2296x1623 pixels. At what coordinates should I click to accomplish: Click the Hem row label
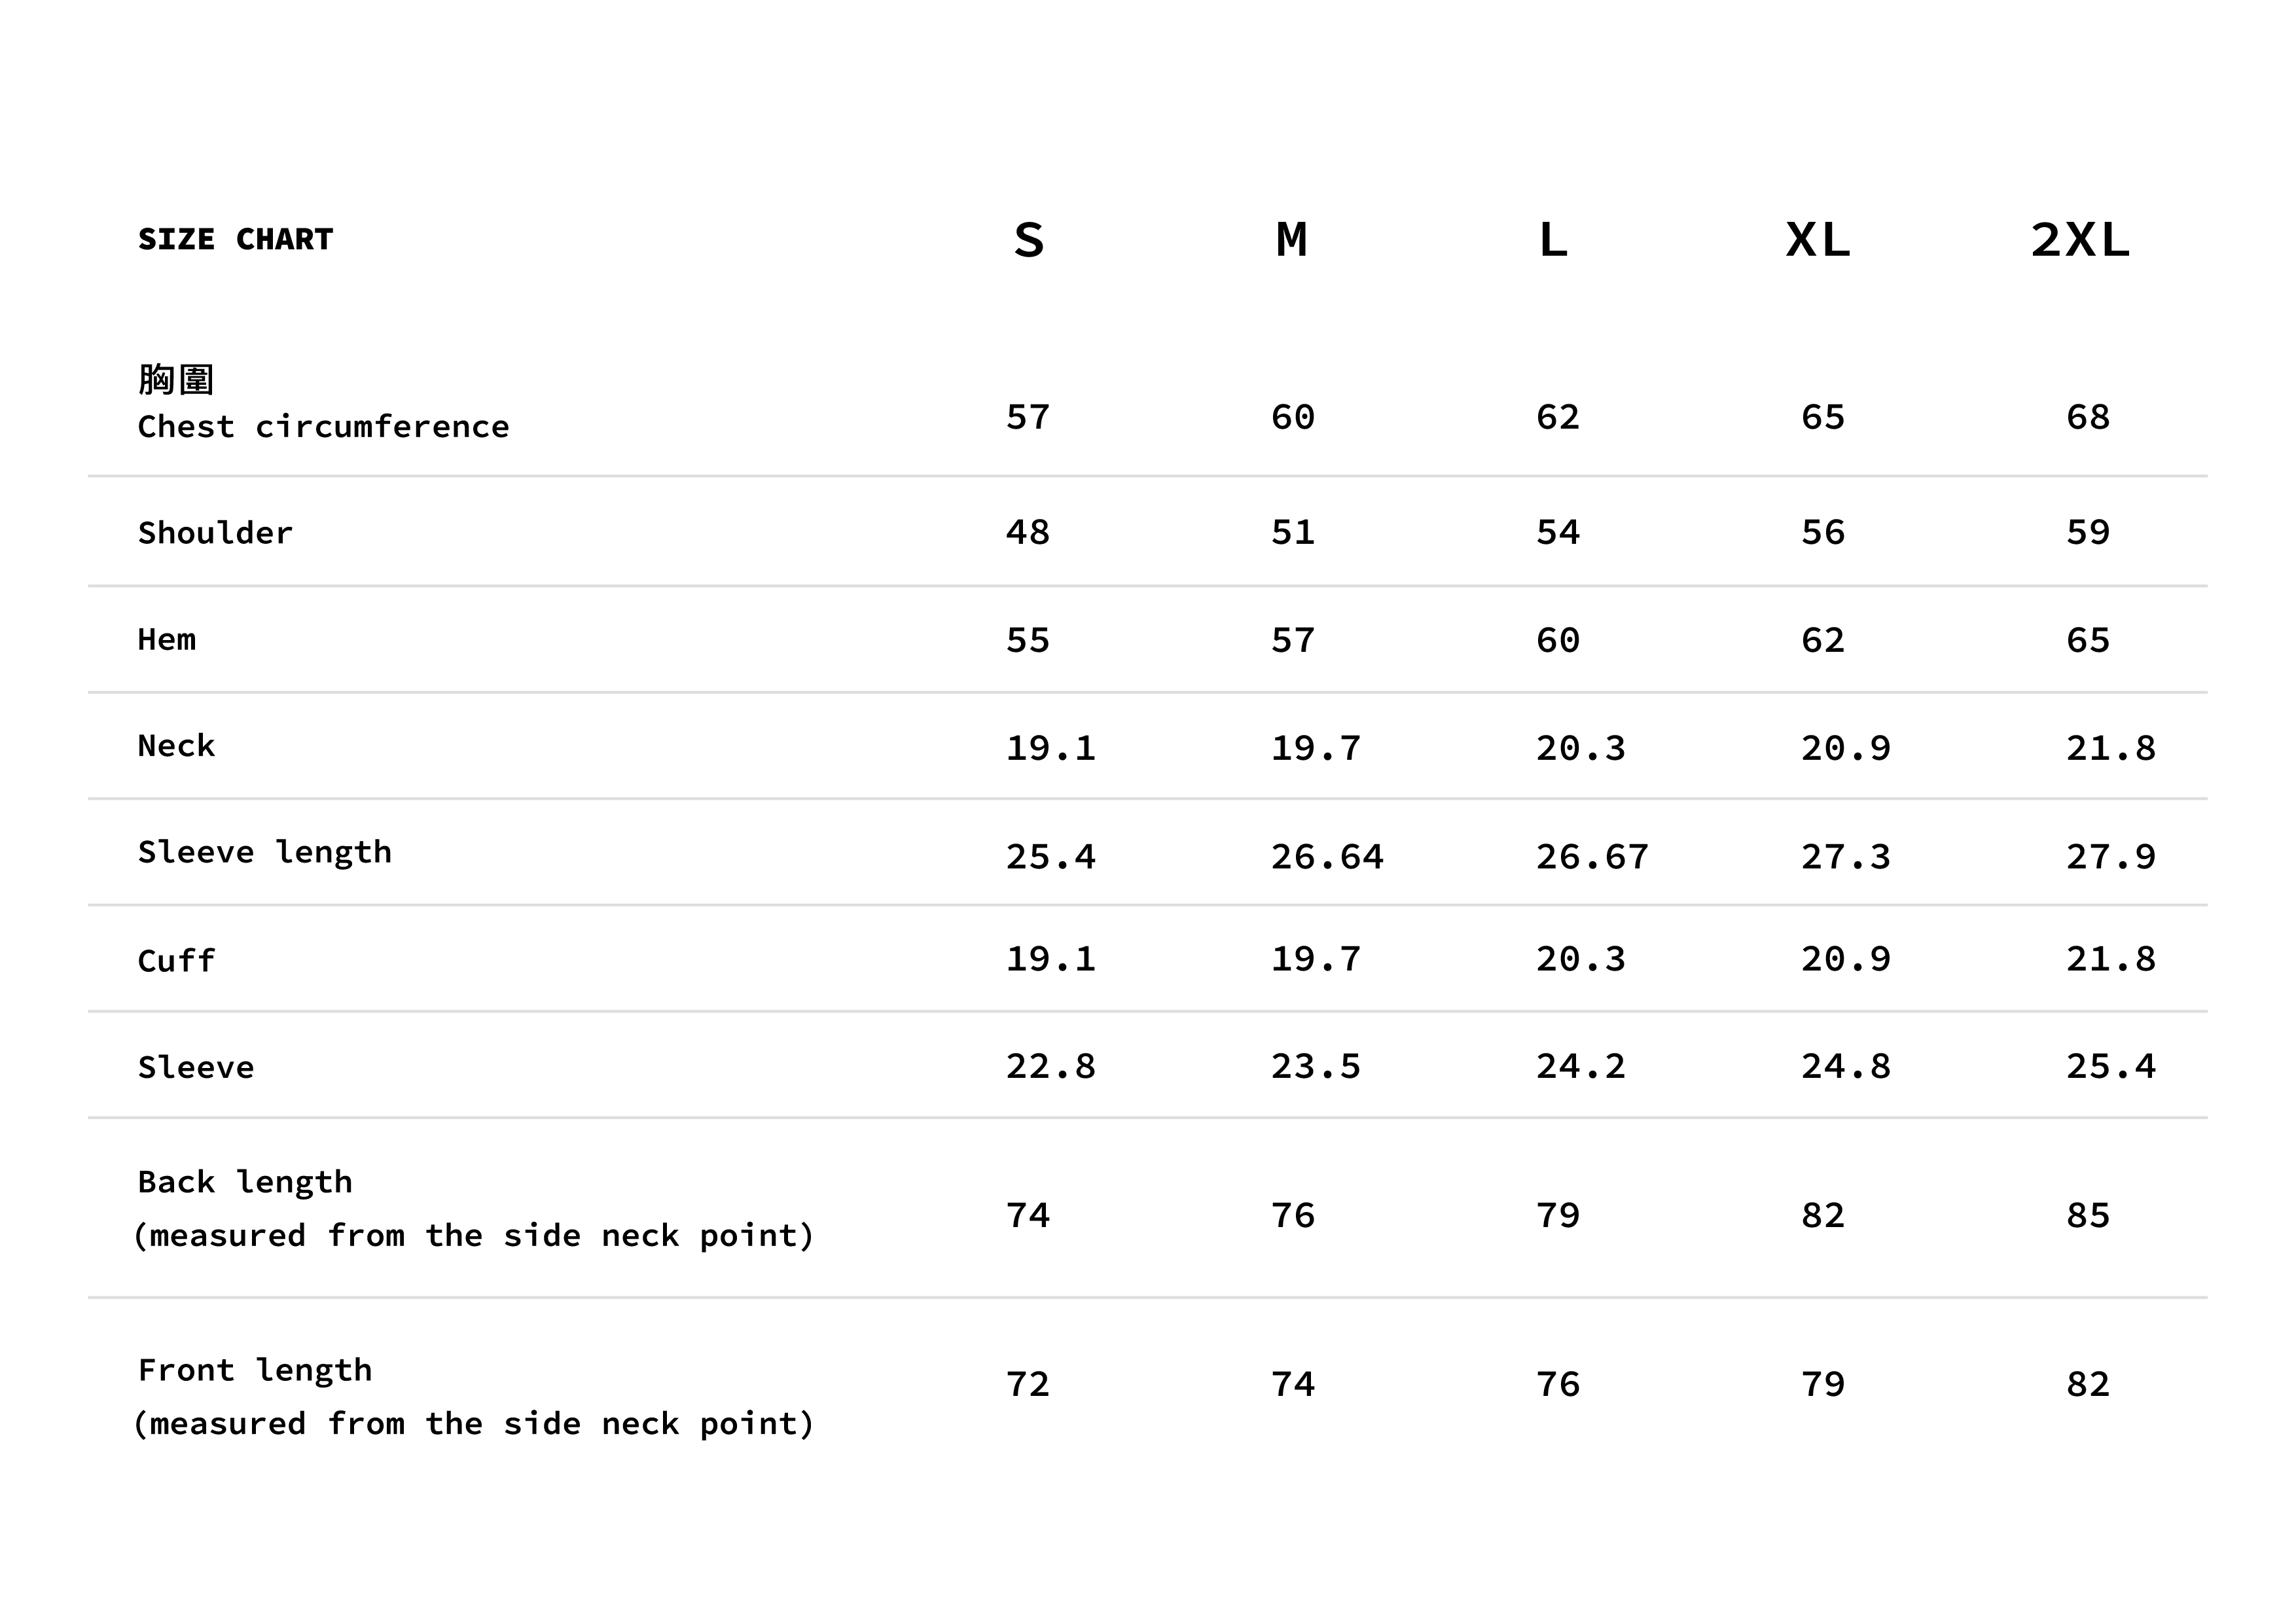click(x=167, y=640)
